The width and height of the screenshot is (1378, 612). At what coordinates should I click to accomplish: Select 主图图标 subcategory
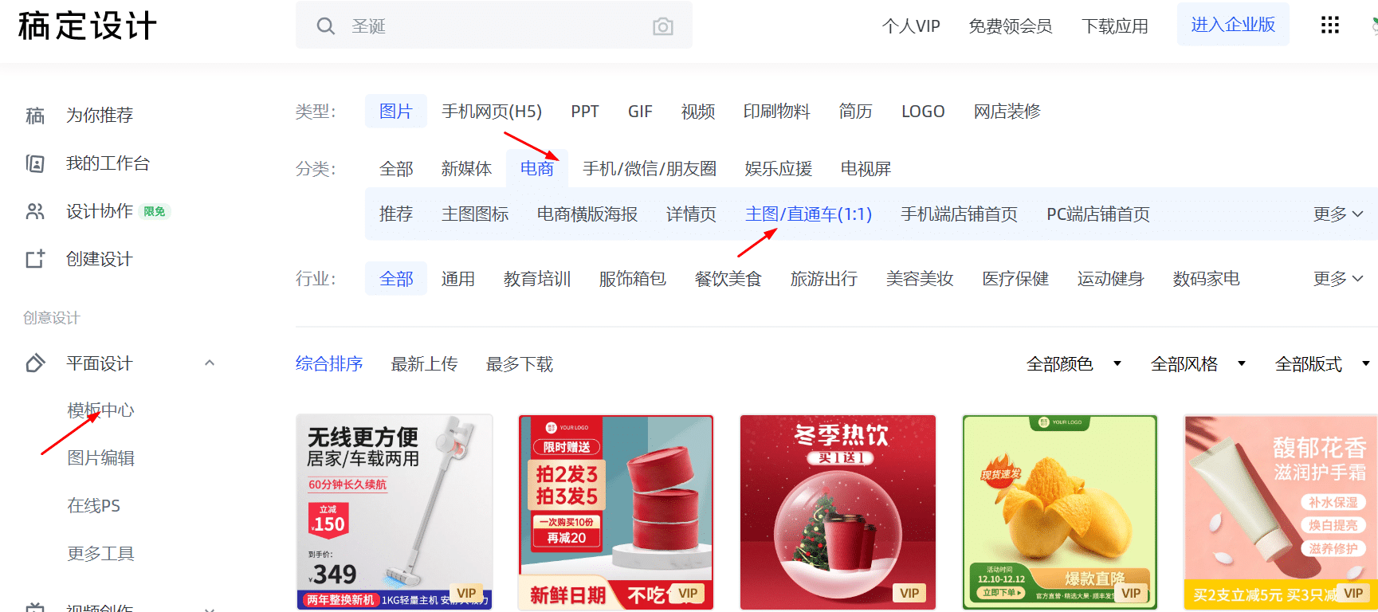pos(475,214)
